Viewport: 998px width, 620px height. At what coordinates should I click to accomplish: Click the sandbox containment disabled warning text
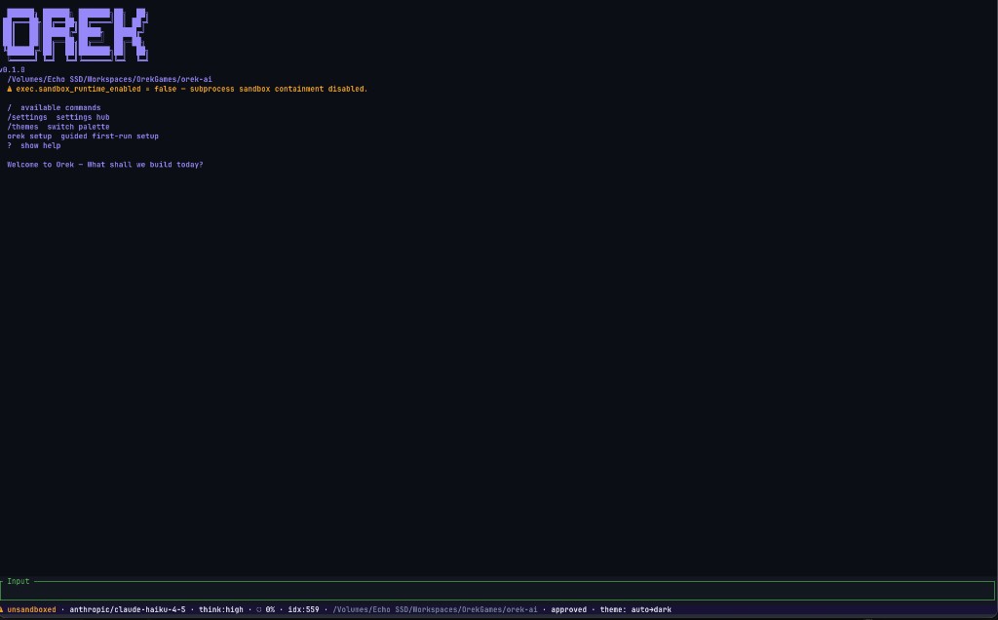click(x=192, y=89)
